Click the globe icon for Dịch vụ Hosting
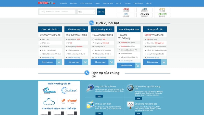 click(x=130, y=88)
